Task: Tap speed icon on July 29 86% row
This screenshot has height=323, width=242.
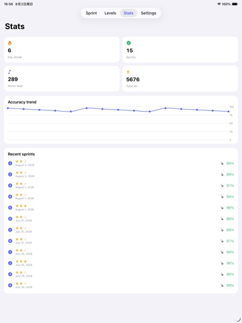Action: (x=222, y=275)
